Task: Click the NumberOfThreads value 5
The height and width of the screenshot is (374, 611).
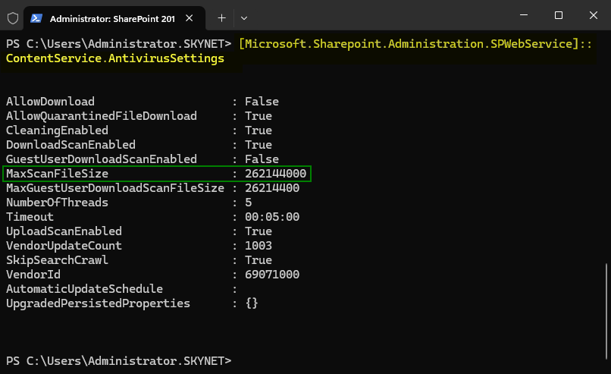Action: click(x=248, y=203)
